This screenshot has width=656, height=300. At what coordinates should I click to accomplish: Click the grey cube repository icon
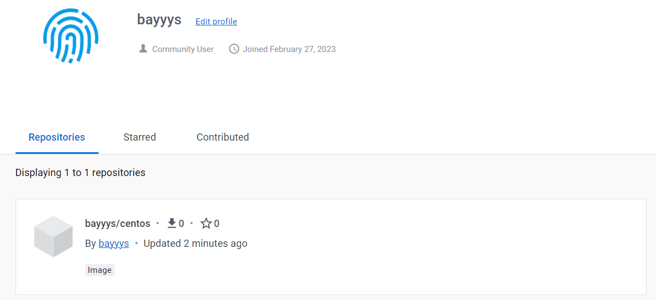click(53, 236)
